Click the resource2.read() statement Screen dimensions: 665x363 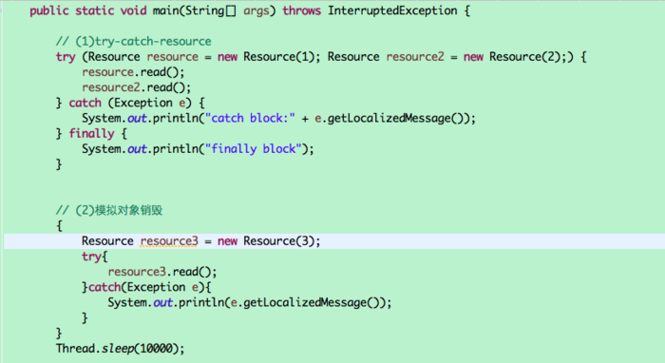[137, 87]
